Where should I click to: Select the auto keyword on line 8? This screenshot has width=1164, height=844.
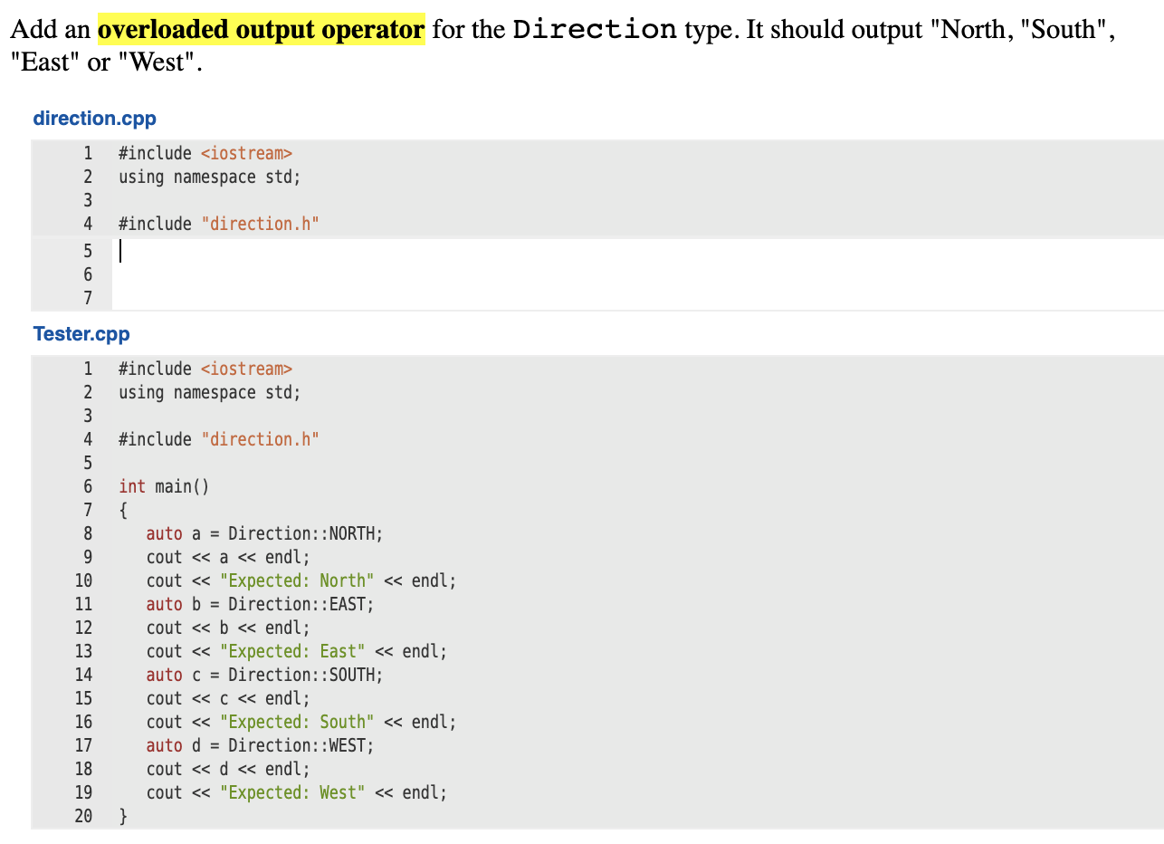[x=163, y=533]
